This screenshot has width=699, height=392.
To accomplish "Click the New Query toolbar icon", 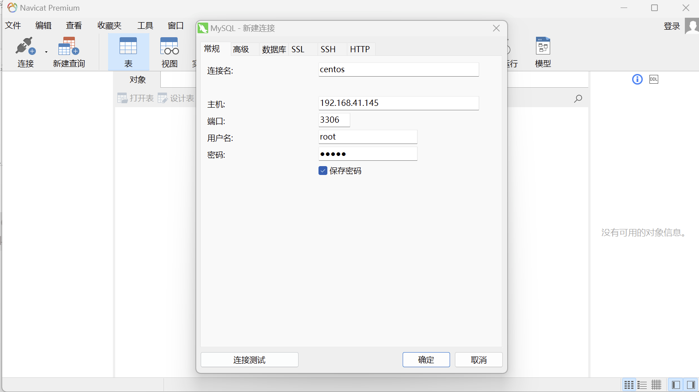I will tap(69, 46).
